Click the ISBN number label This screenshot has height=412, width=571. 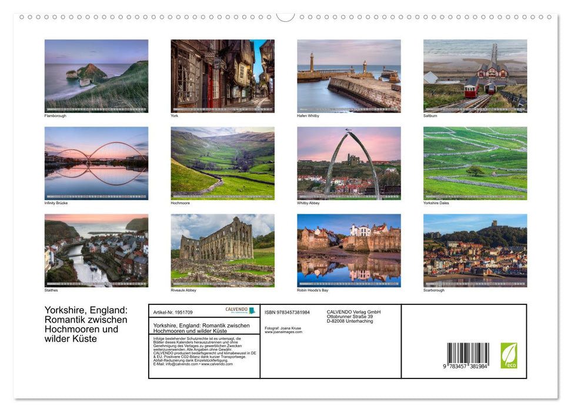tap(288, 312)
